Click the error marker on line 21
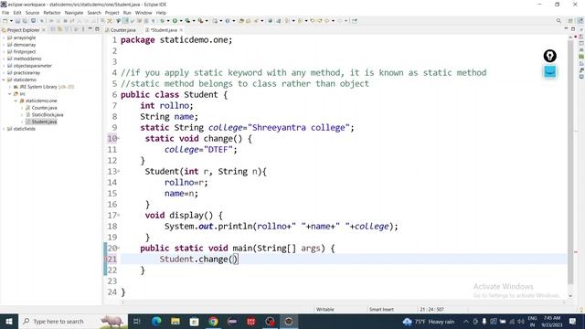 [106, 259]
